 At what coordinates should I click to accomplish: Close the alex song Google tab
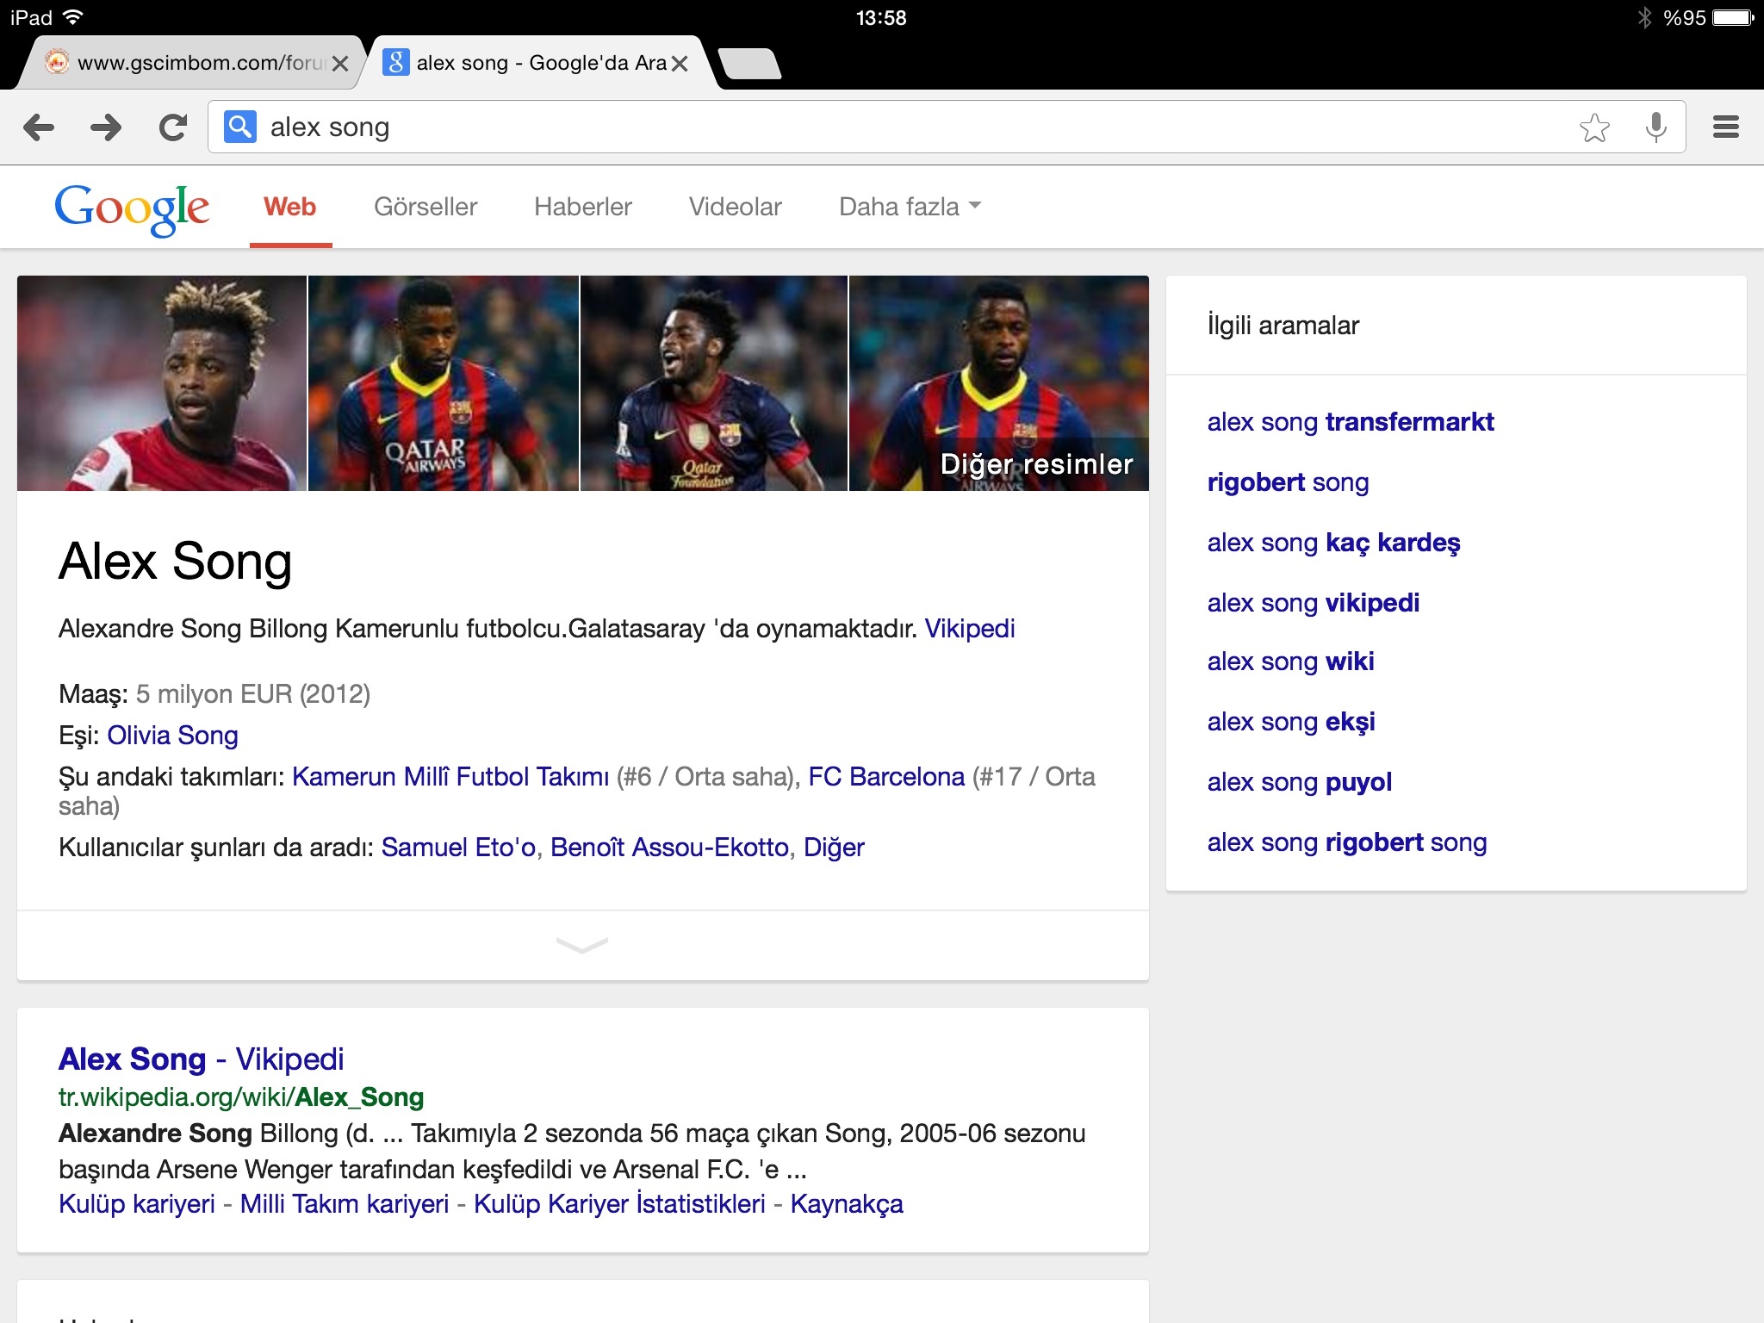[x=680, y=63]
